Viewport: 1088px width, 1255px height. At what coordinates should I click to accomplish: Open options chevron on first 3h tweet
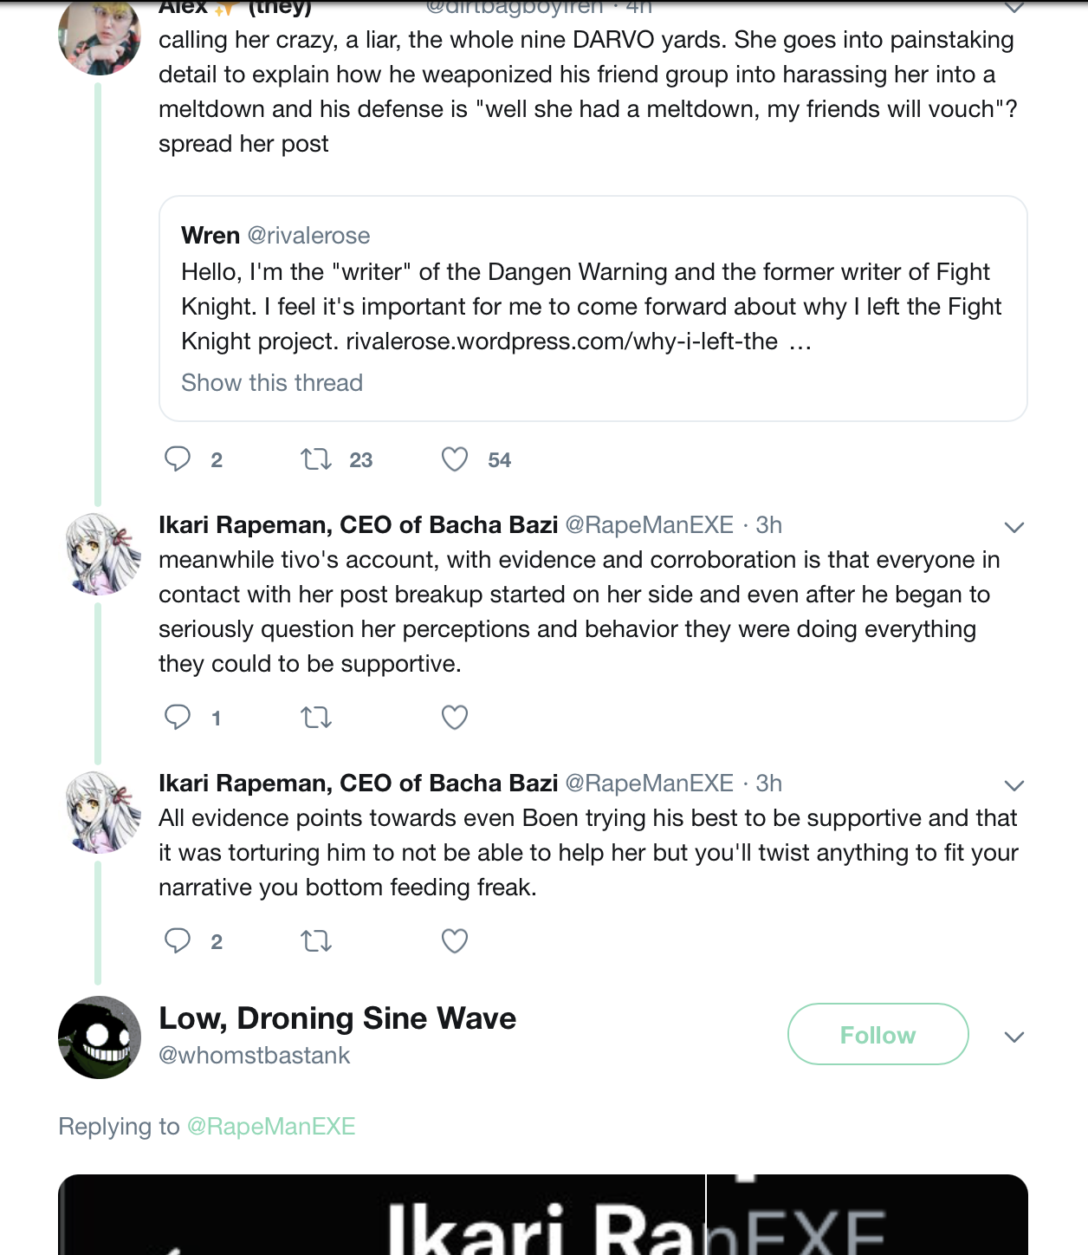click(1014, 527)
